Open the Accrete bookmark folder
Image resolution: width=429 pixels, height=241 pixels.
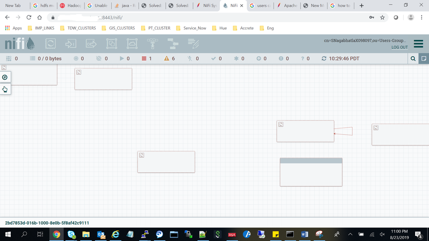[243, 28]
